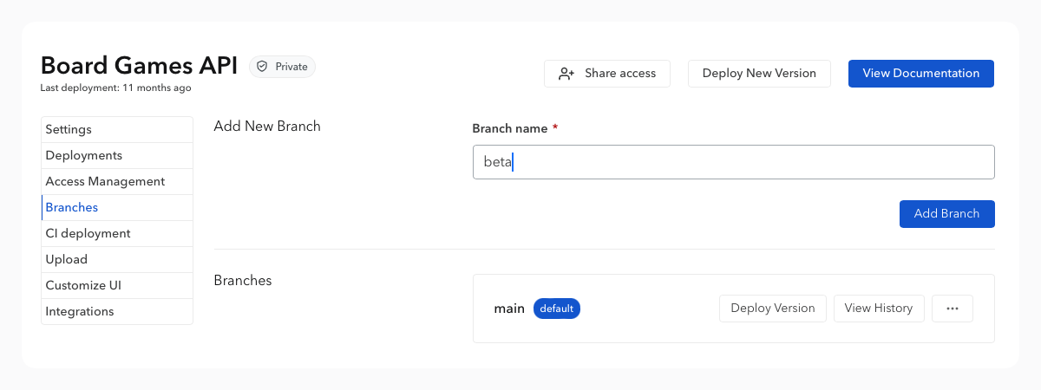Image resolution: width=1041 pixels, height=390 pixels.
Task: Select the Branches sidebar item
Action: pos(117,208)
